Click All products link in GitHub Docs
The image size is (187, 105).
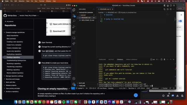click(x=9, y=21)
